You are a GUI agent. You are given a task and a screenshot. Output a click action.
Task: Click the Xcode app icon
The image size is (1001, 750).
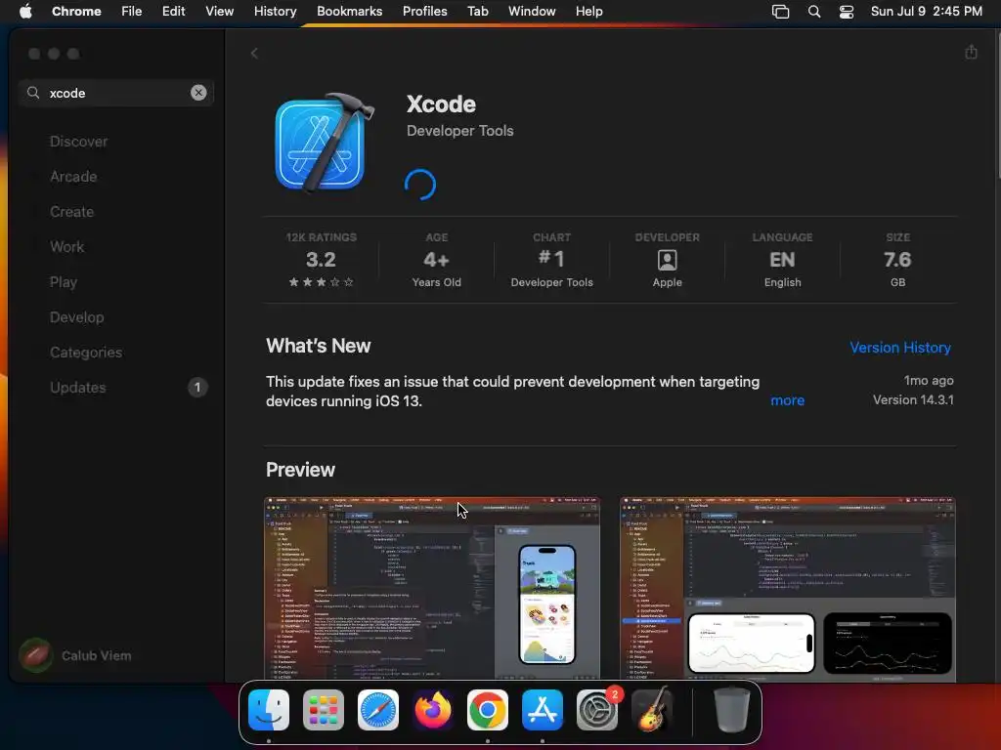[325, 143]
